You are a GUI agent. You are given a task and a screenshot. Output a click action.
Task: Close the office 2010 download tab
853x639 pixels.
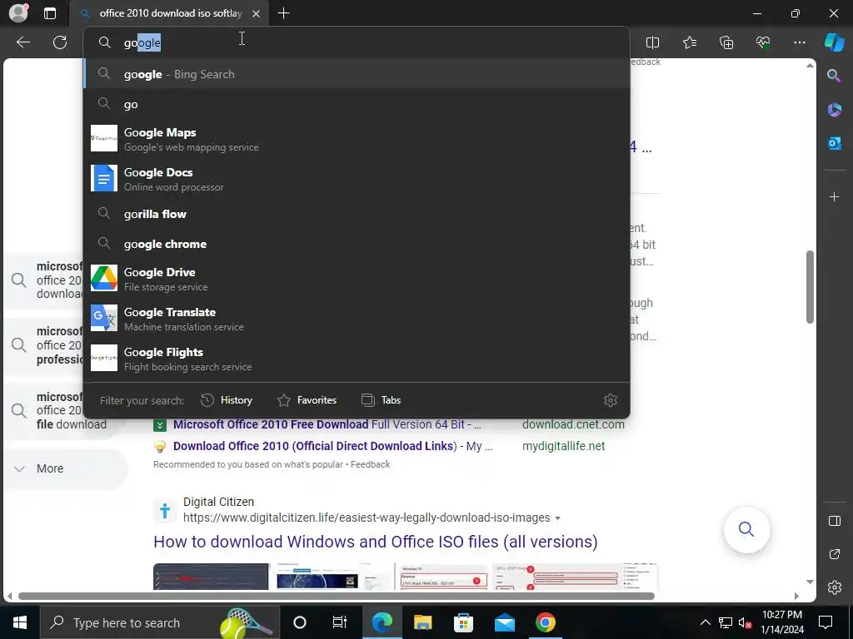pyautogui.click(x=256, y=13)
